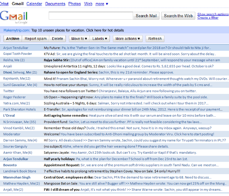229x196 pixels.
Task: Open Sourav Ganguly's (no subject) email
Action: (115, 146)
